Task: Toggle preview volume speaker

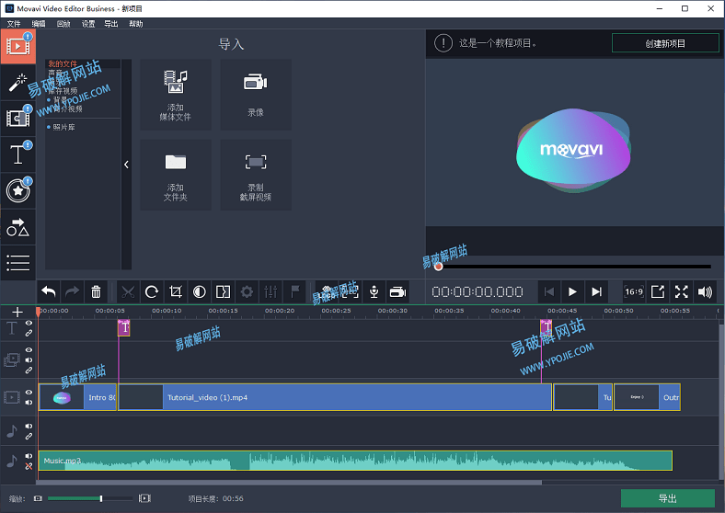Action: pyautogui.click(x=705, y=291)
